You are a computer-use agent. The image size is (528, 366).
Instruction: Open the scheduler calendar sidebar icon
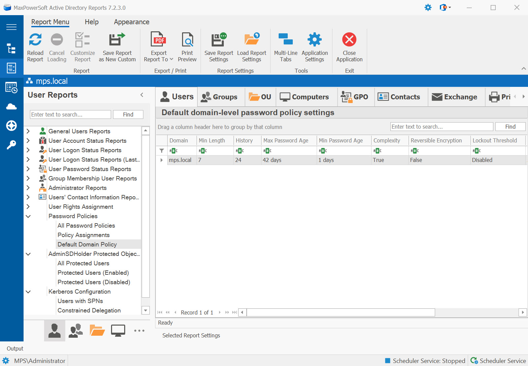[x=11, y=88]
